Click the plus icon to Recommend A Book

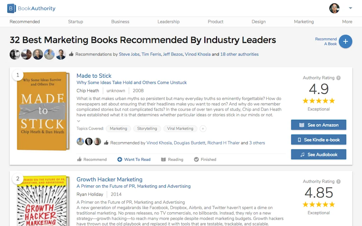tap(345, 41)
